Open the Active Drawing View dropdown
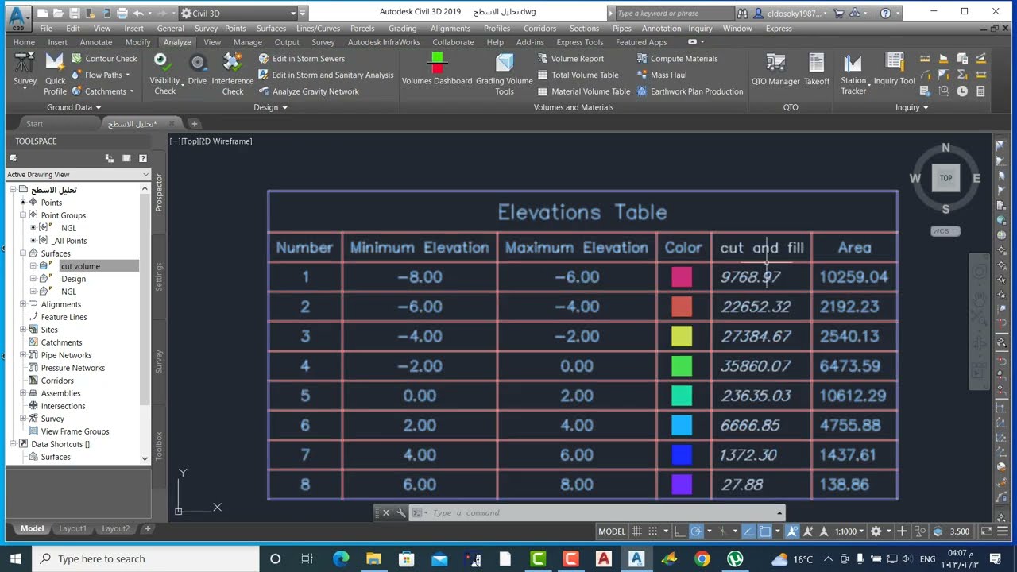This screenshot has width=1017, height=572. coord(77,174)
